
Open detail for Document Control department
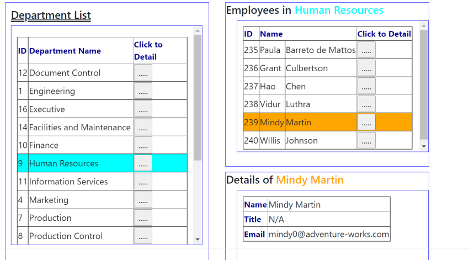(143, 73)
